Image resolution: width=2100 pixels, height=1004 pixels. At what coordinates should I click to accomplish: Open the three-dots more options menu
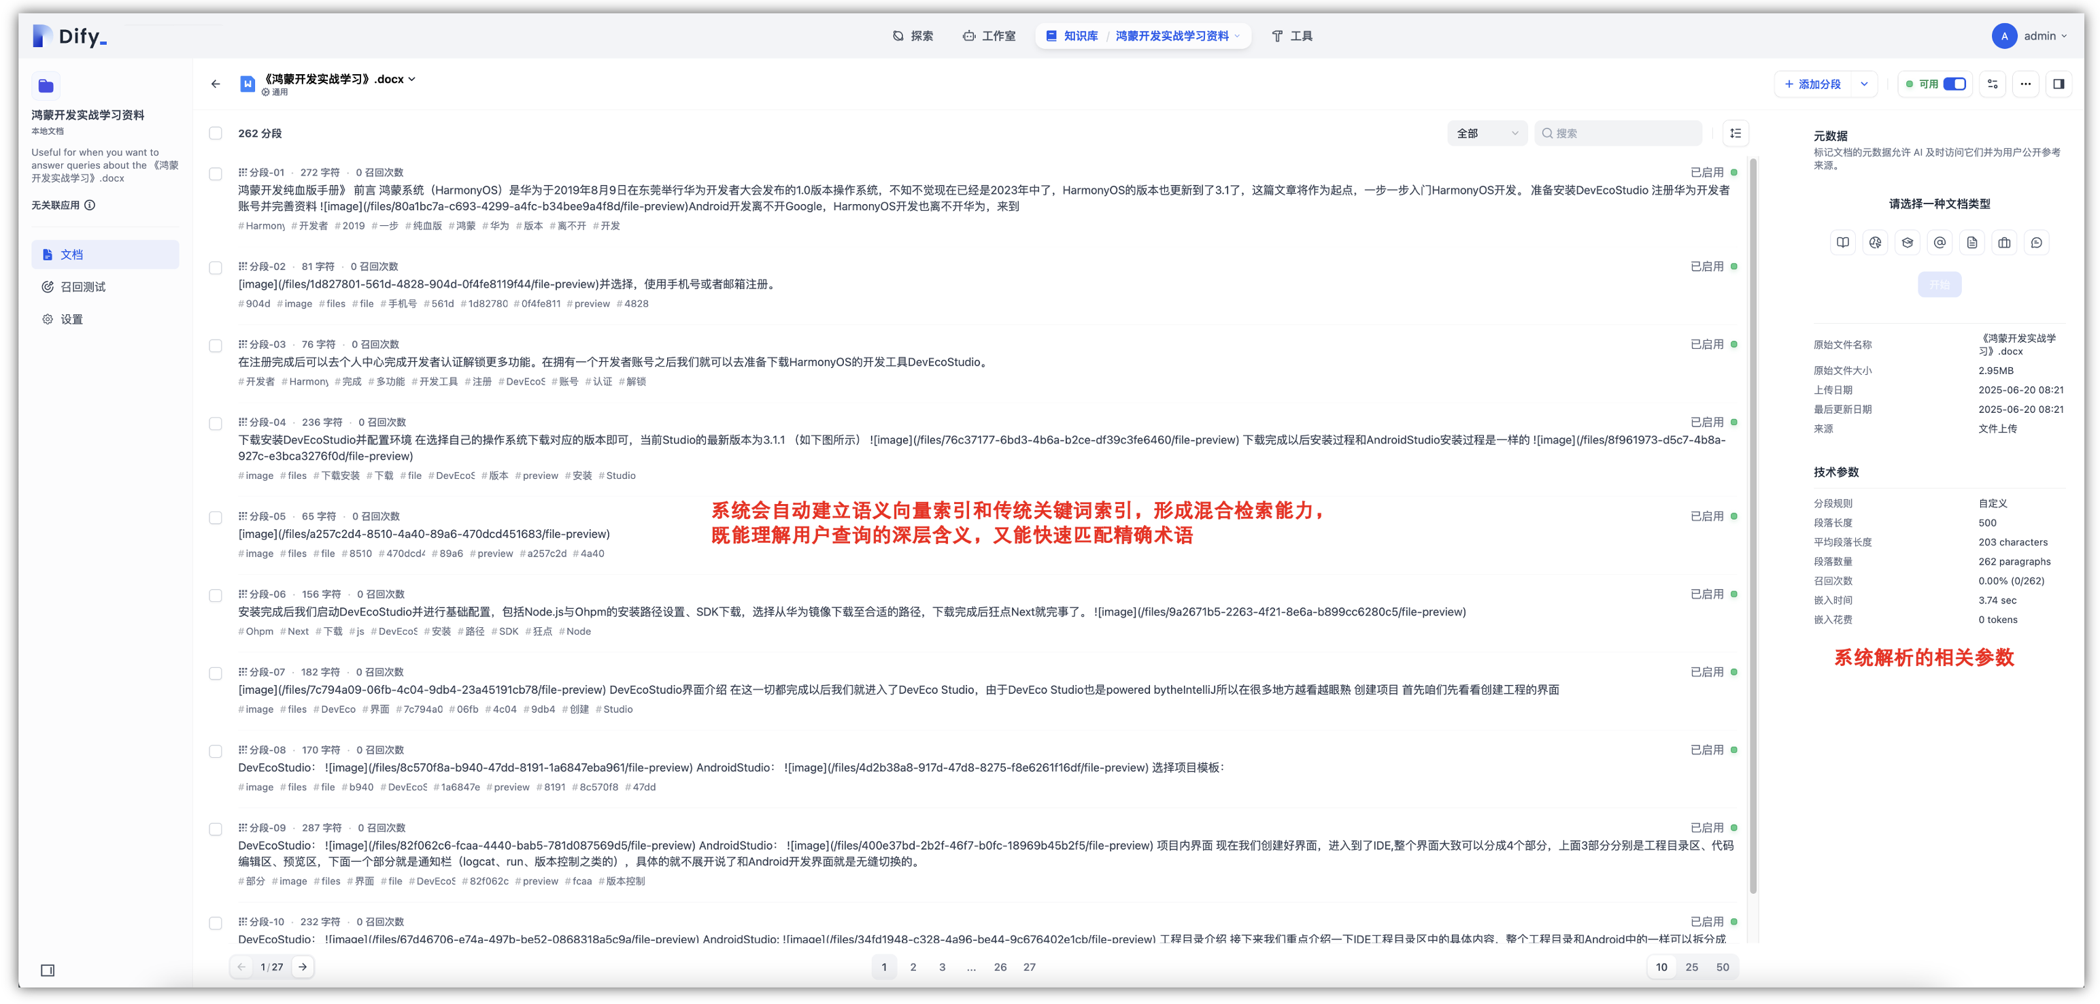pos(2026,84)
